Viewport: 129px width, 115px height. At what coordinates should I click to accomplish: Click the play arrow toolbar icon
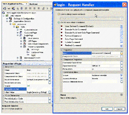[47, 8]
